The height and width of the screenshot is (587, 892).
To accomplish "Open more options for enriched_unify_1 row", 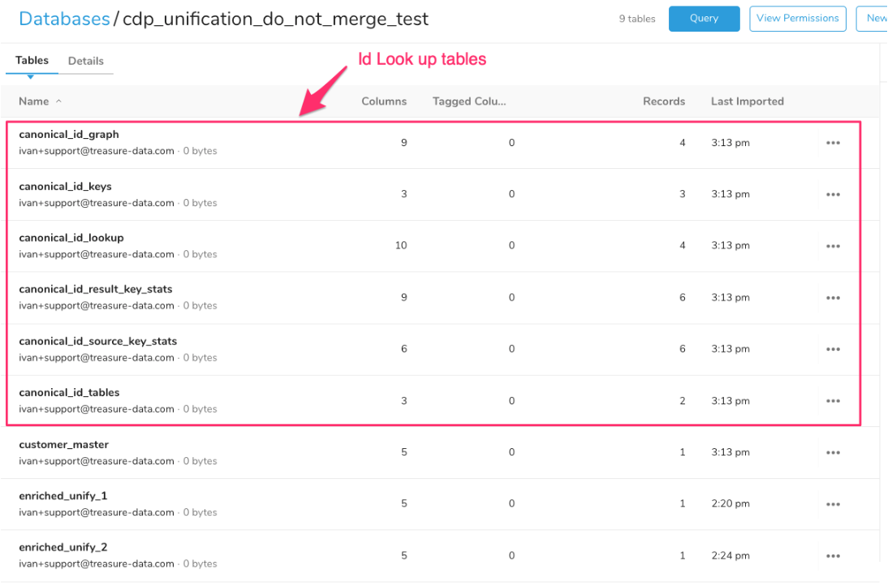I will [832, 504].
